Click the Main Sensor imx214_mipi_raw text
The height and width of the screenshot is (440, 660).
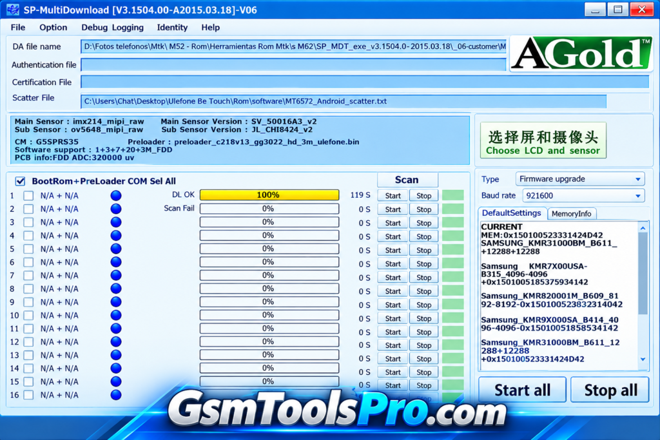click(x=79, y=121)
